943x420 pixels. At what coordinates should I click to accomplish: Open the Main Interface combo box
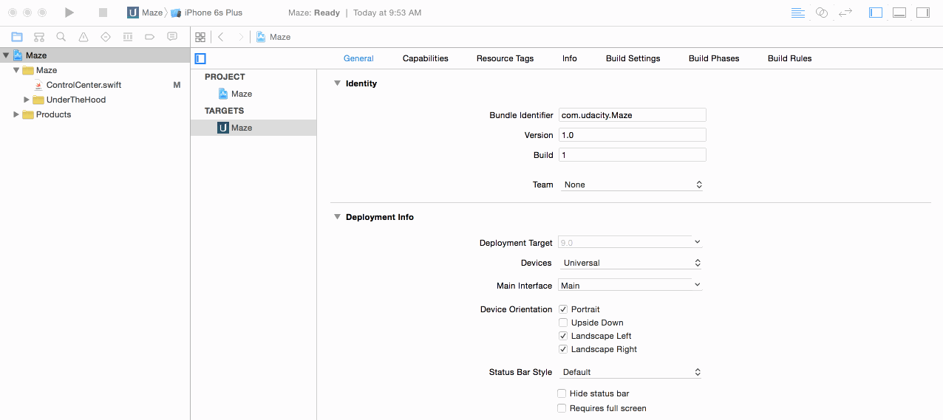(x=630, y=285)
